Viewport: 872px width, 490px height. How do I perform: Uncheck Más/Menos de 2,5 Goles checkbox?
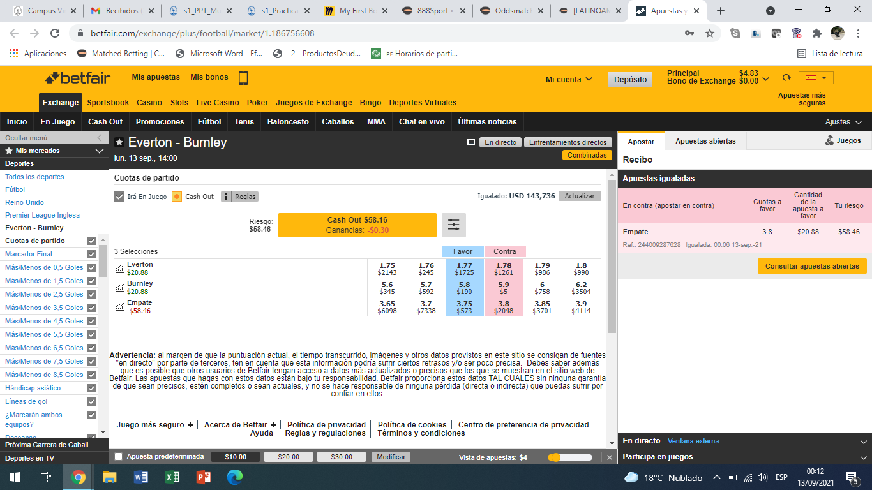pos(91,294)
